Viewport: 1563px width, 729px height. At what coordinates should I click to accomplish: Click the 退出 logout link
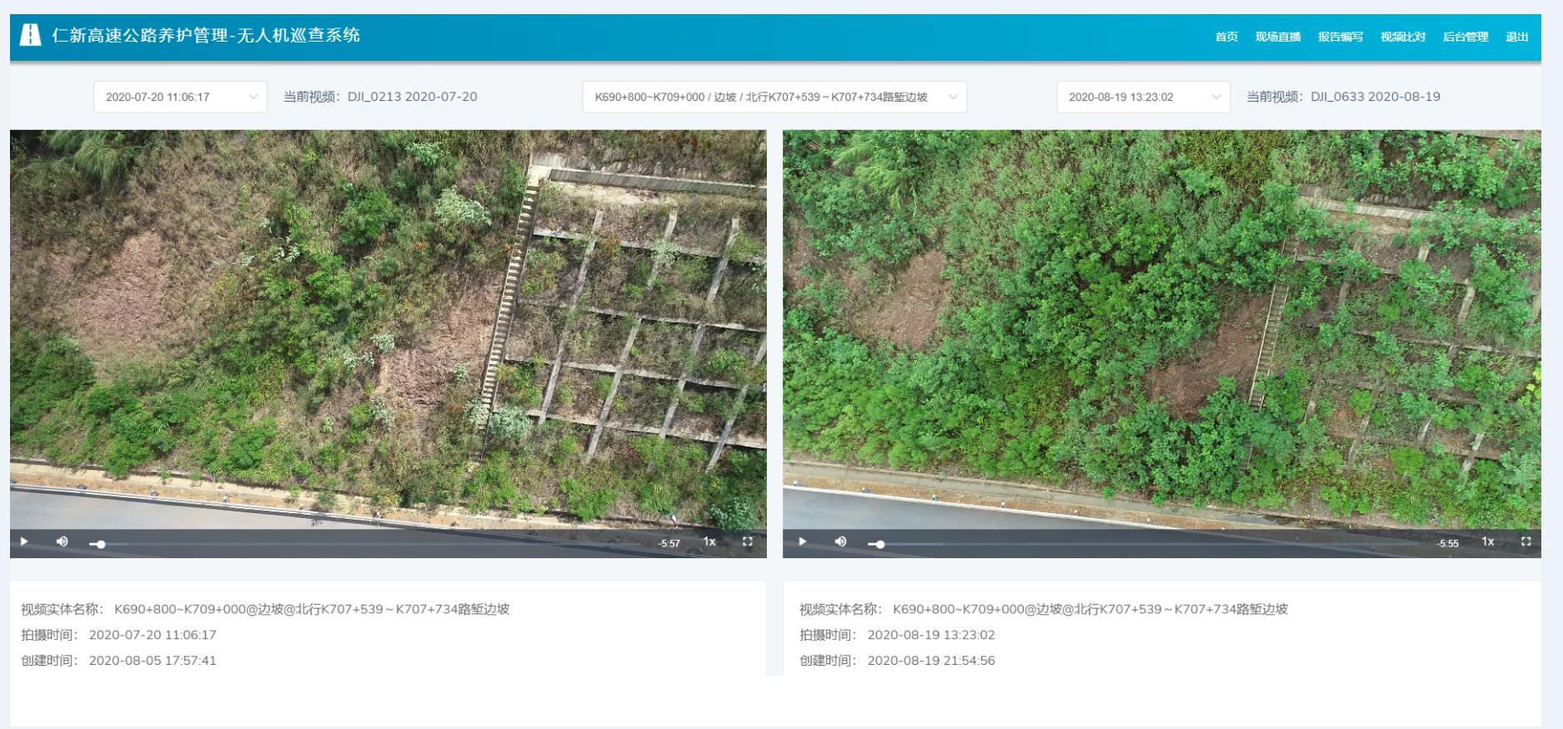(x=1517, y=37)
